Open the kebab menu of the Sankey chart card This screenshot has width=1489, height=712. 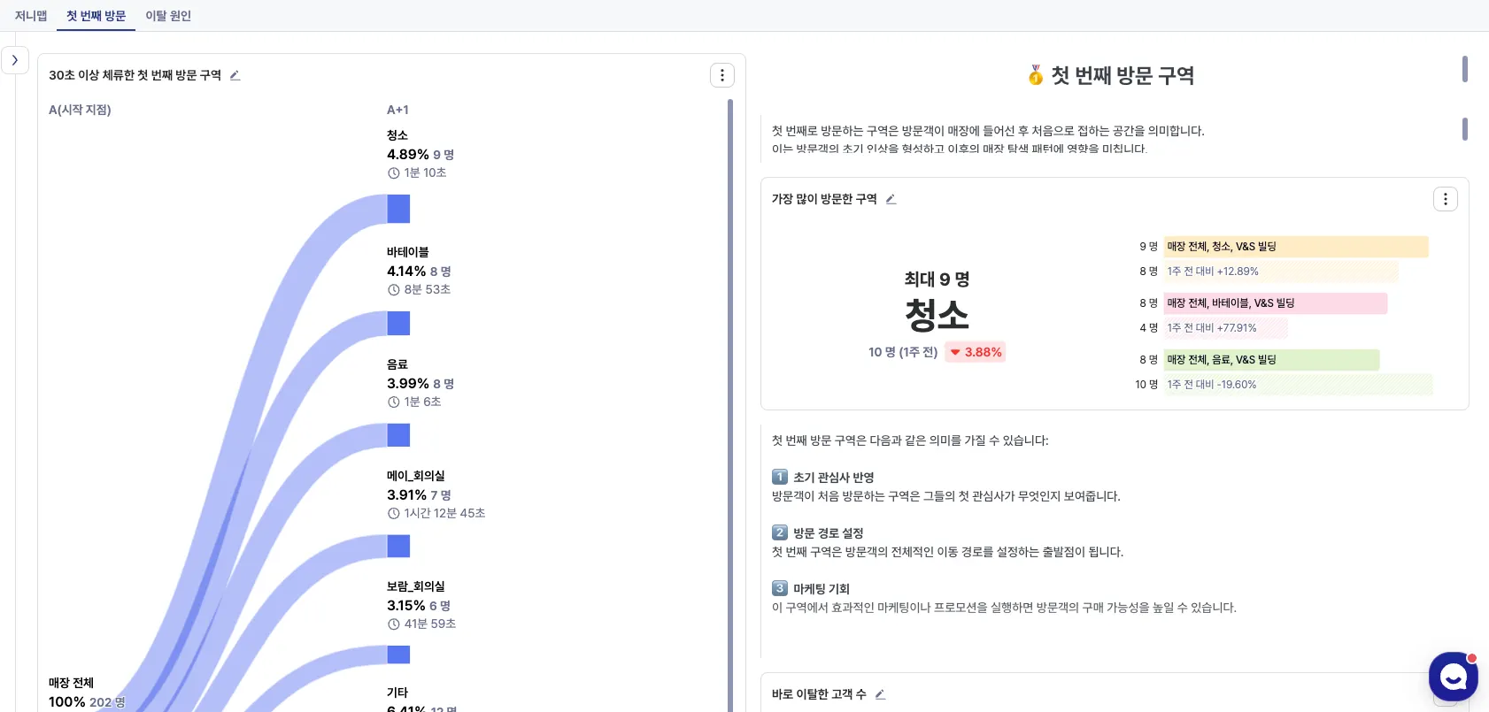[722, 75]
